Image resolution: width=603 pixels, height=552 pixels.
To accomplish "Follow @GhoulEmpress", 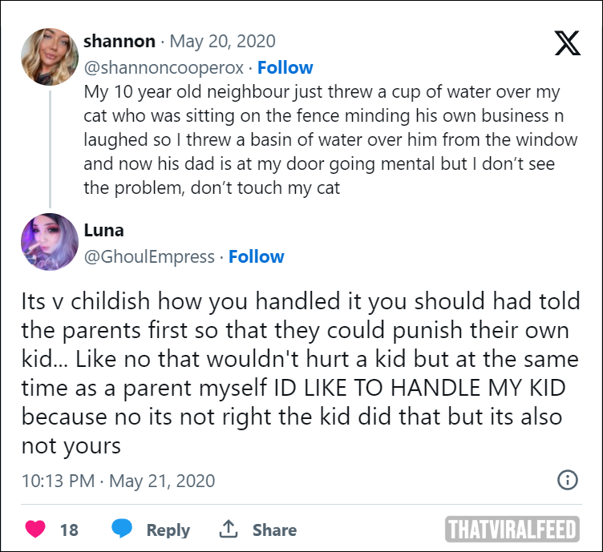I will (x=256, y=256).
